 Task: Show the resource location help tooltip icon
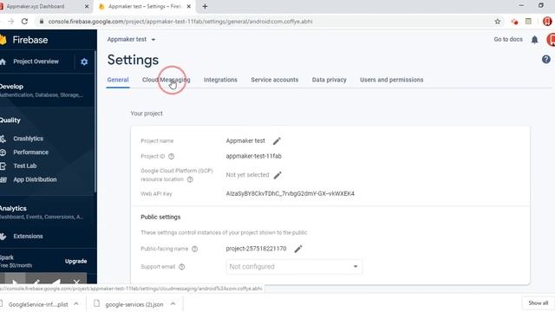pos(190,179)
